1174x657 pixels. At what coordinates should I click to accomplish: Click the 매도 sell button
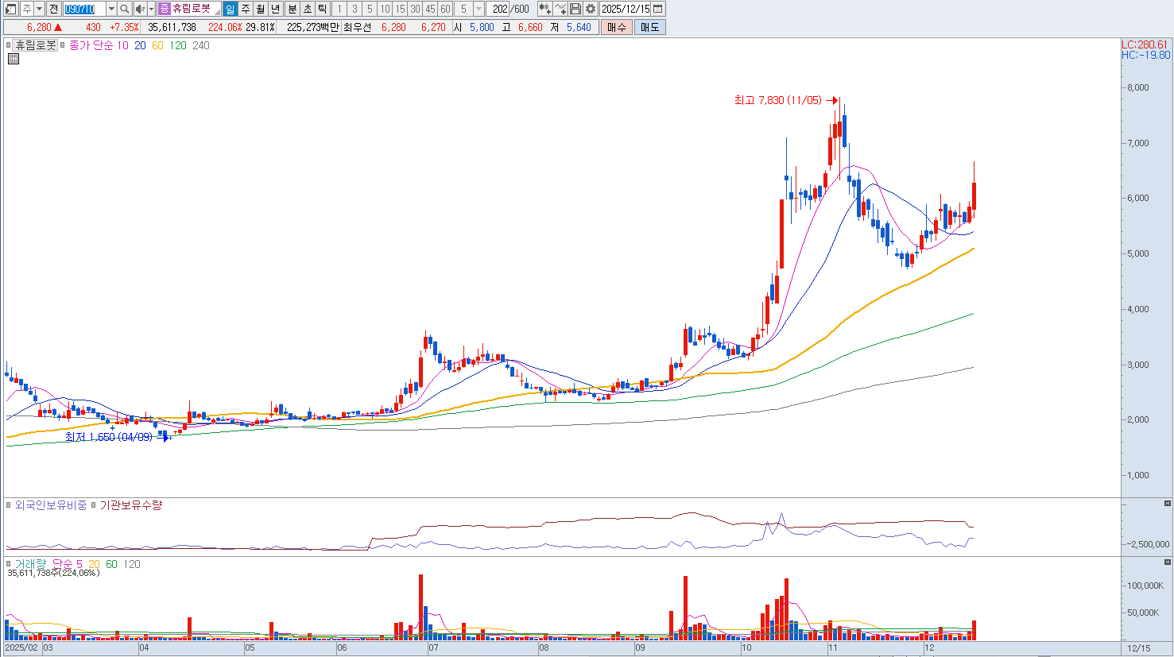(x=649, y=27)
